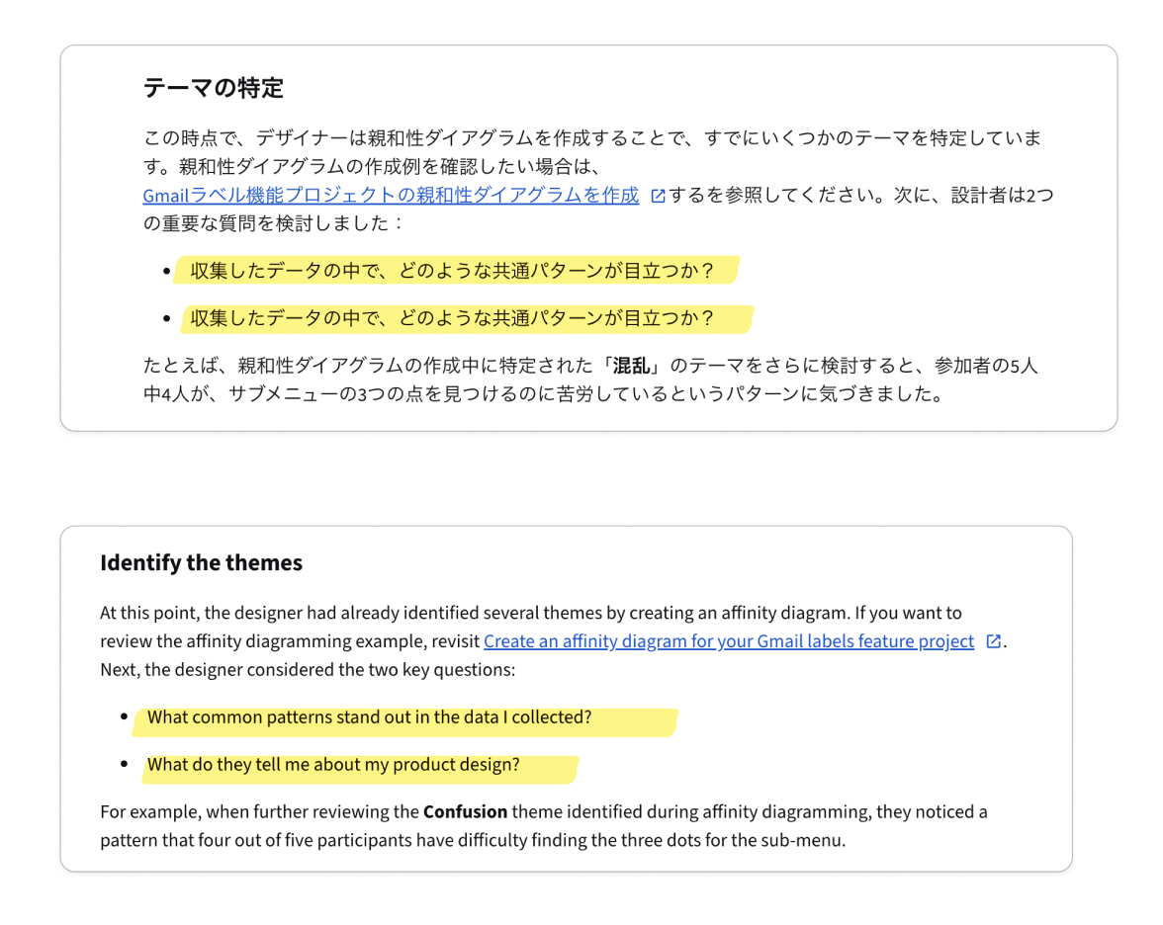
Task: Select first highlighted Japanese bullet 収集したデータ
Action: pos(452,271)
